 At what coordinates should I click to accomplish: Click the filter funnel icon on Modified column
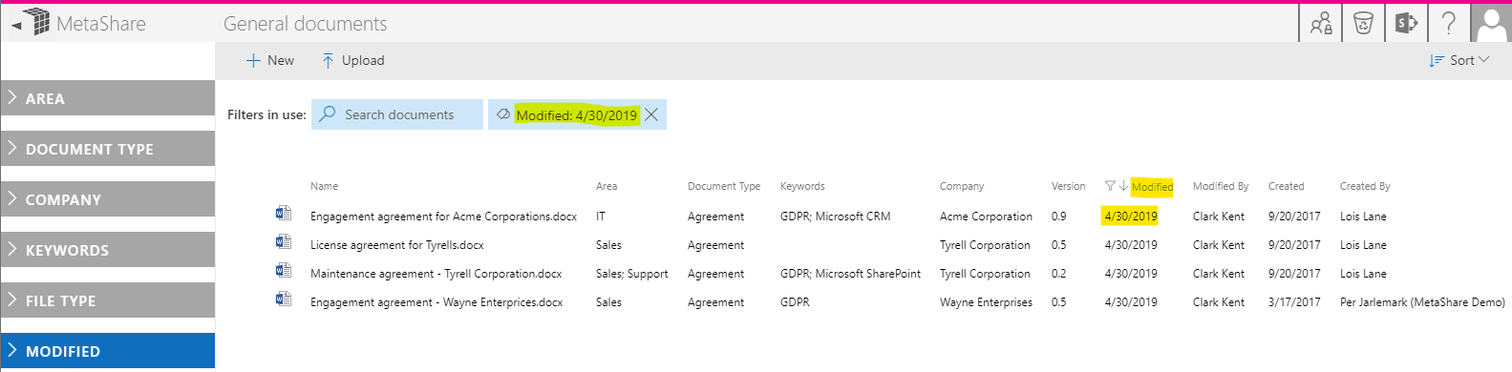click(1110, 186)
